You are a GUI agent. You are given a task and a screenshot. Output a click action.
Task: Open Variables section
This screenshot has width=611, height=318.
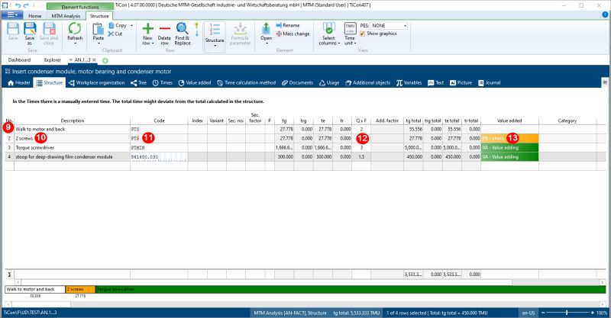pyautogui.click(x=409, y=83)
